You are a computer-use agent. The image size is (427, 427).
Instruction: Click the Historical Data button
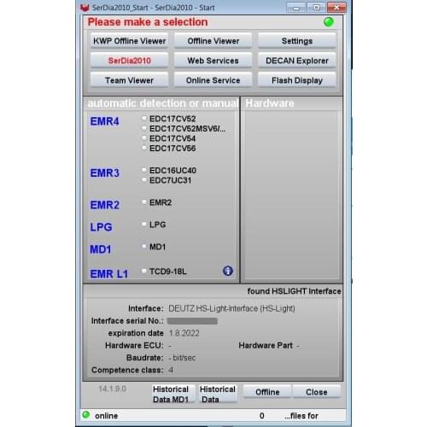[217, 394]
